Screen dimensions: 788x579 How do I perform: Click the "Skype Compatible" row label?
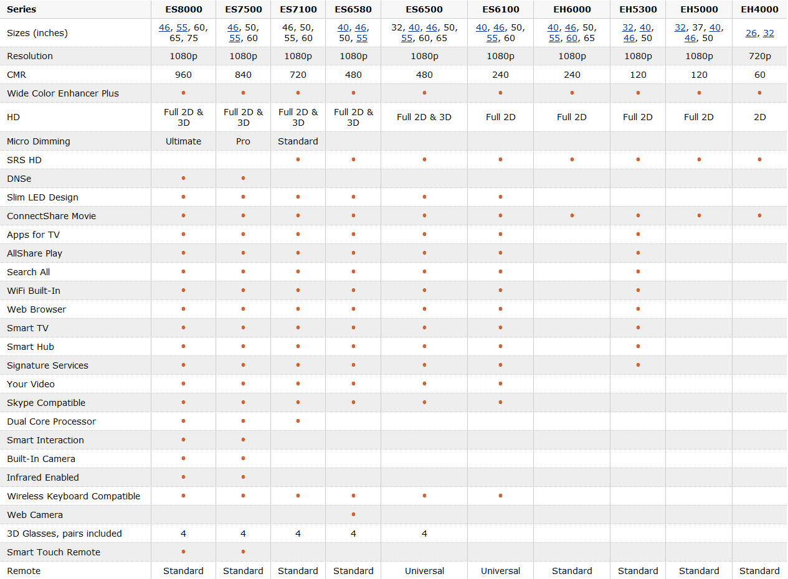(x=46, y=403)
